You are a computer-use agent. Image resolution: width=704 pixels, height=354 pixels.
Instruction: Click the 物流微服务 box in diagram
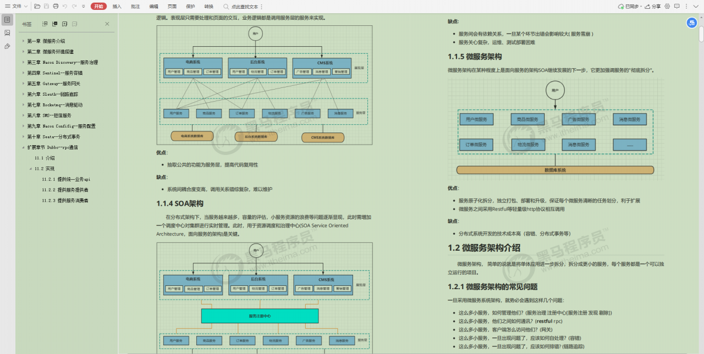527,145
